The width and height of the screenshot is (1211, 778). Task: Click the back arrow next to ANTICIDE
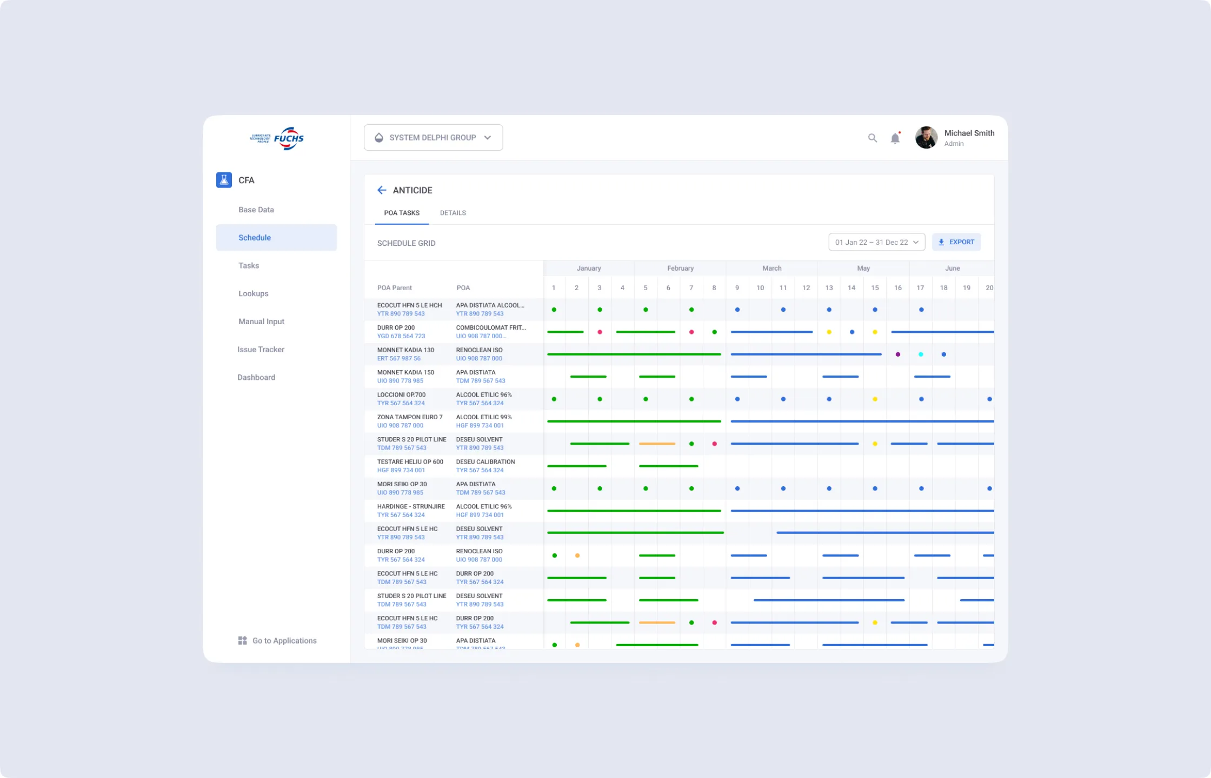[382, 190]
